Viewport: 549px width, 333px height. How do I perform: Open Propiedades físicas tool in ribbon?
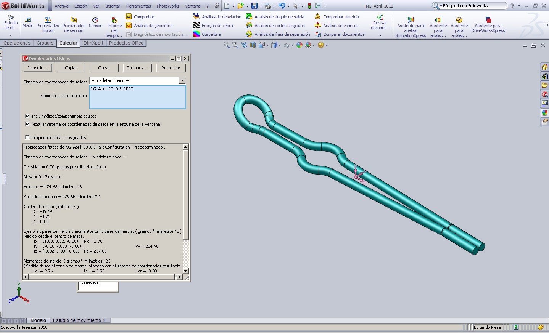48,24
